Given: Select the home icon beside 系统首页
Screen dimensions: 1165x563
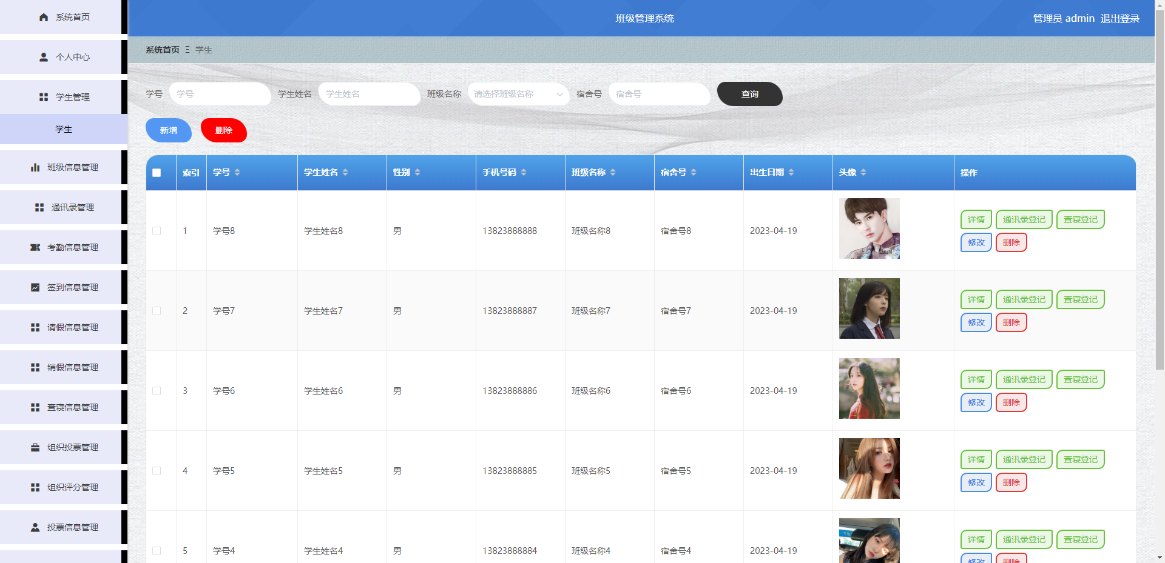Looking at the screenshot, I should point(42,17).
